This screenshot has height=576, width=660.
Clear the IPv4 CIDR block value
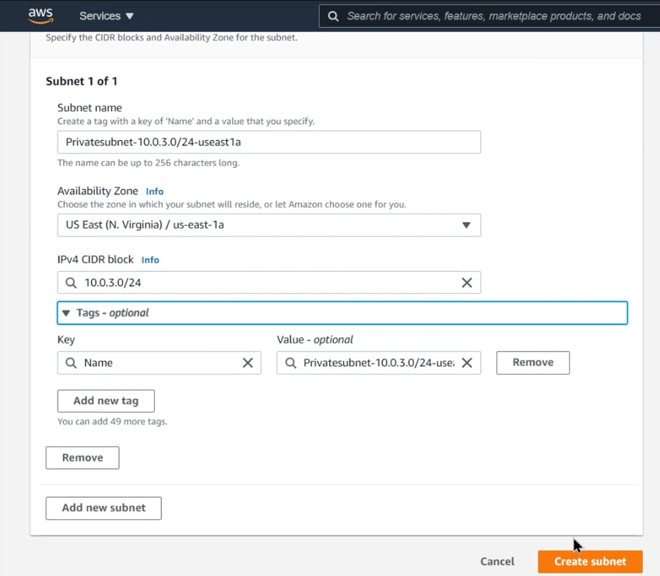pyautogui.click(x=467, y=283)
